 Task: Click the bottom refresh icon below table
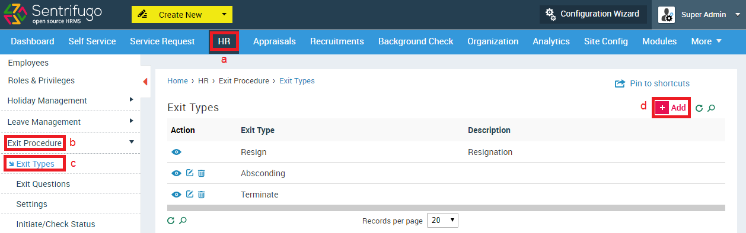click(x=171, y=221)
